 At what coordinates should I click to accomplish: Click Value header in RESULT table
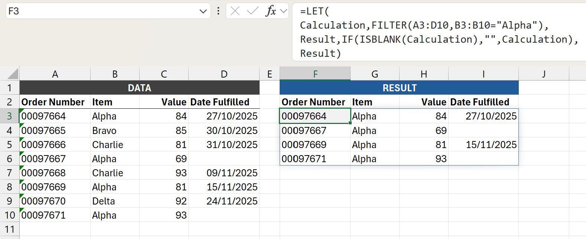[424, 102]
